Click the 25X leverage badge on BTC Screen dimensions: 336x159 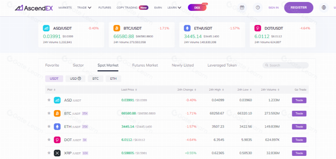coord(85,114)
